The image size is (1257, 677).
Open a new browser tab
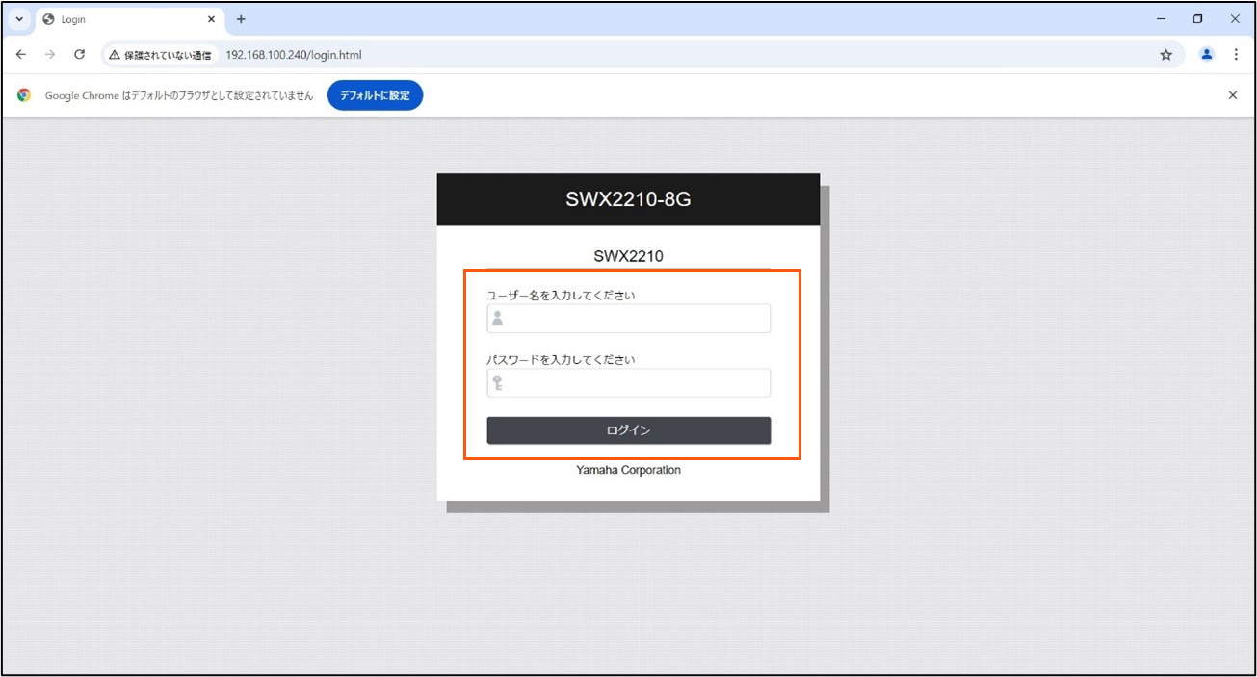[241, 19]
